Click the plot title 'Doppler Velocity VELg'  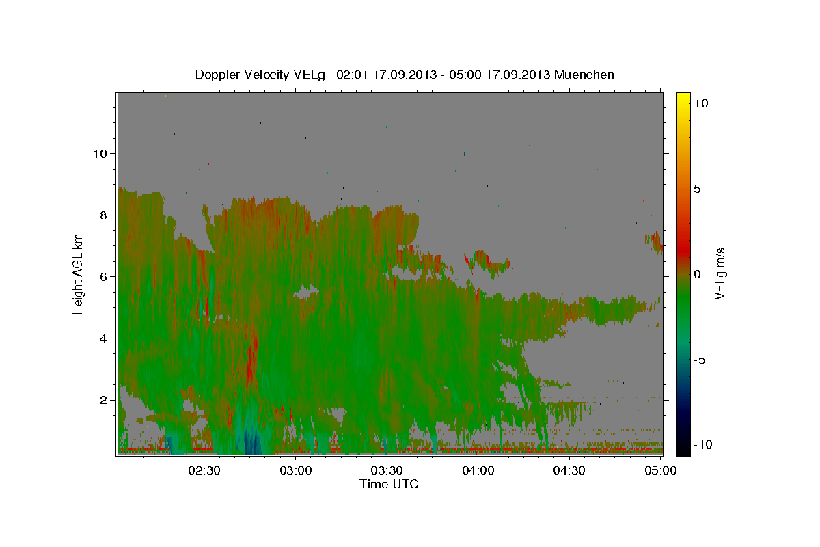(x=260, y=75)
